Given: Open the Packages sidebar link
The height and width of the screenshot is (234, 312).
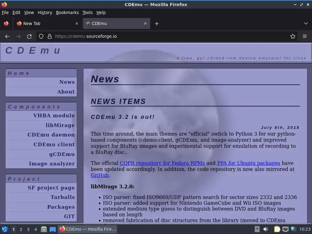Looking at the screenshot, I should [61, 207].
